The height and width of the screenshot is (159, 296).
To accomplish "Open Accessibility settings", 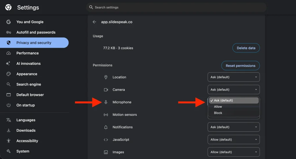I will (34, 141).
